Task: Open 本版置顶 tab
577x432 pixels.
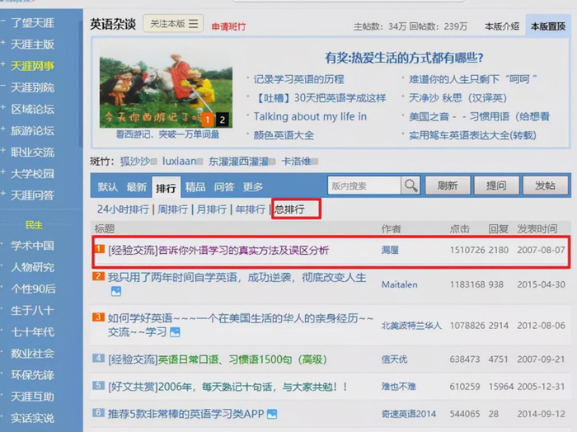Action: [x=548, y=26]
